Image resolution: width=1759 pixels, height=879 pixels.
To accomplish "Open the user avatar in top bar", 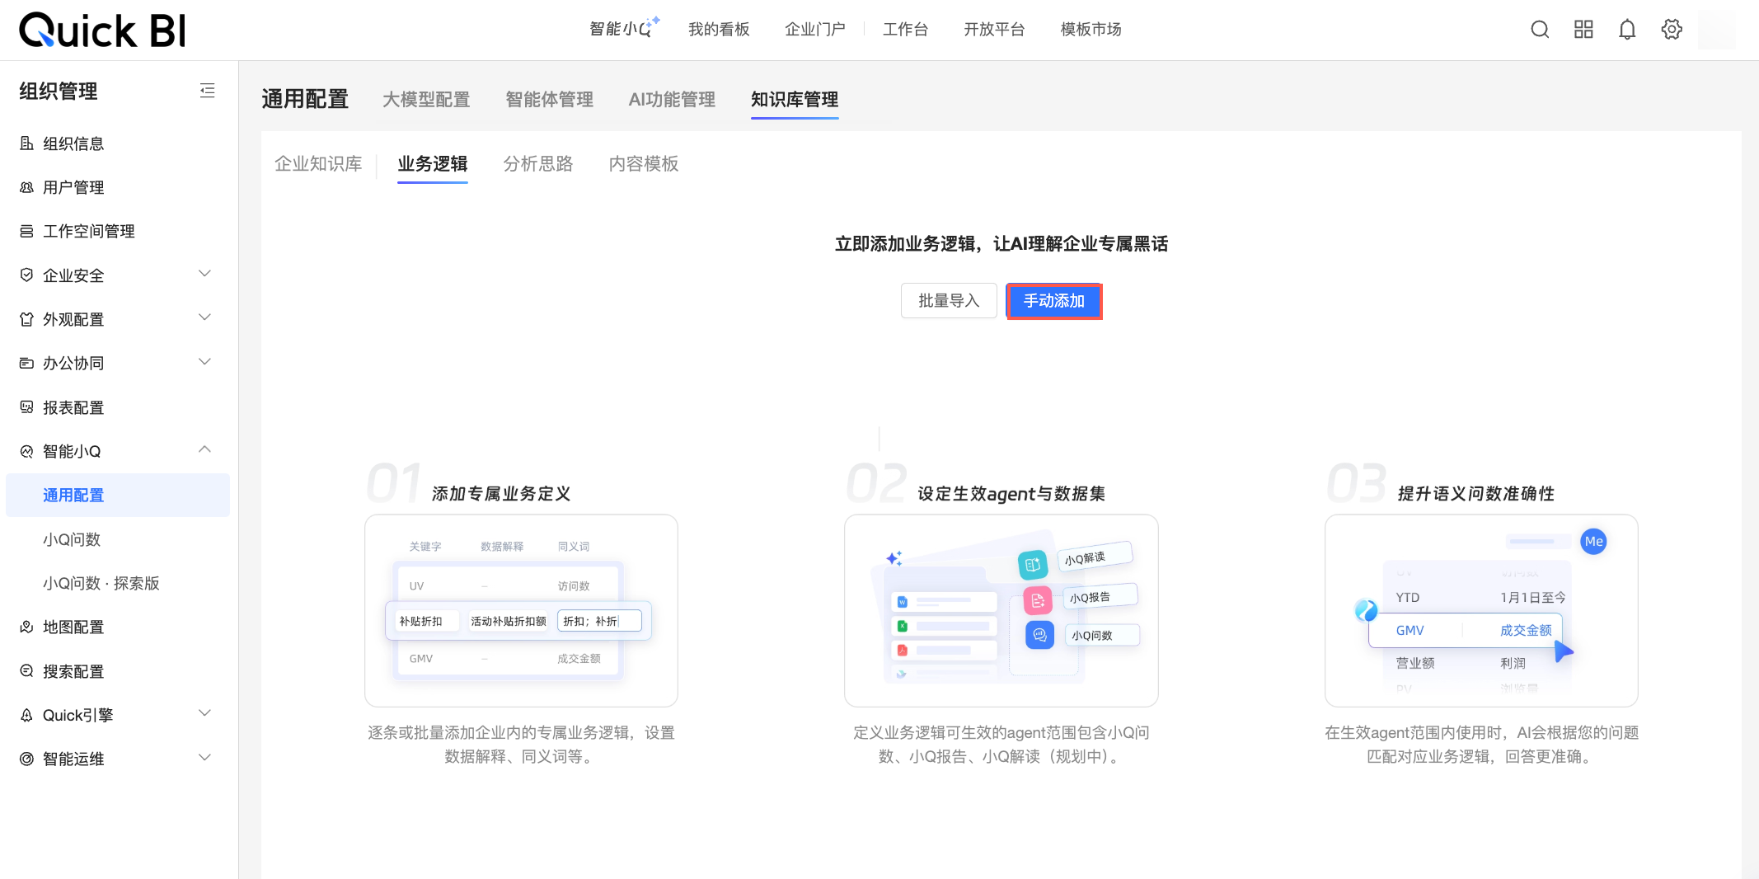I will pos(1717,30).
